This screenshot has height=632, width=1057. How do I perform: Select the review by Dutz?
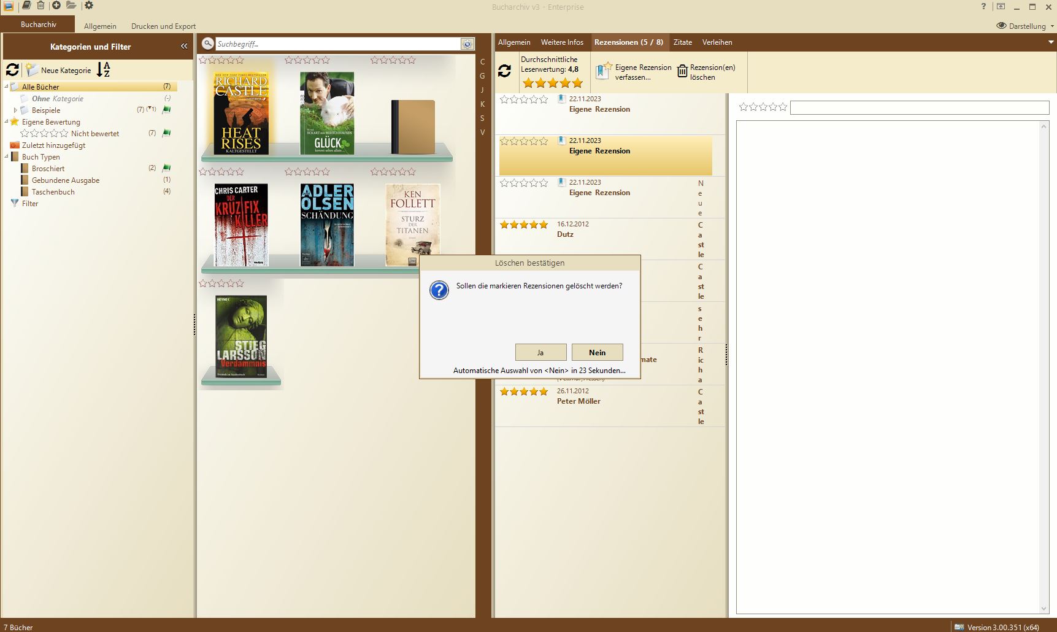click(610, 239)
